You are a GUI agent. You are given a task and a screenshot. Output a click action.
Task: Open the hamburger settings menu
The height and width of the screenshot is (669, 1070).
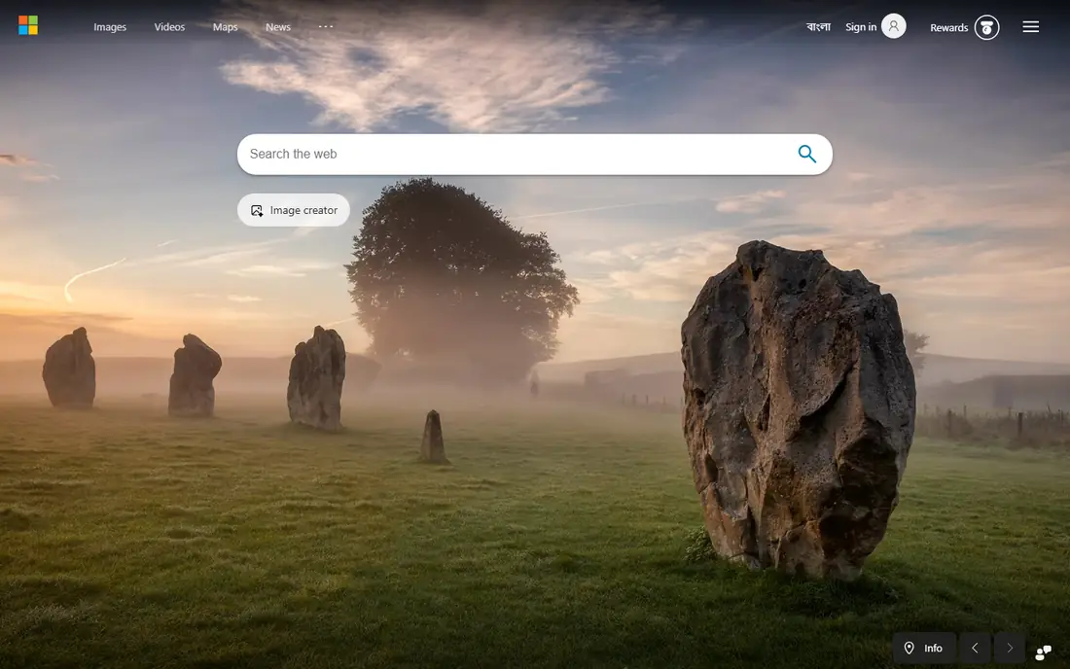[x=1030, y=26]
